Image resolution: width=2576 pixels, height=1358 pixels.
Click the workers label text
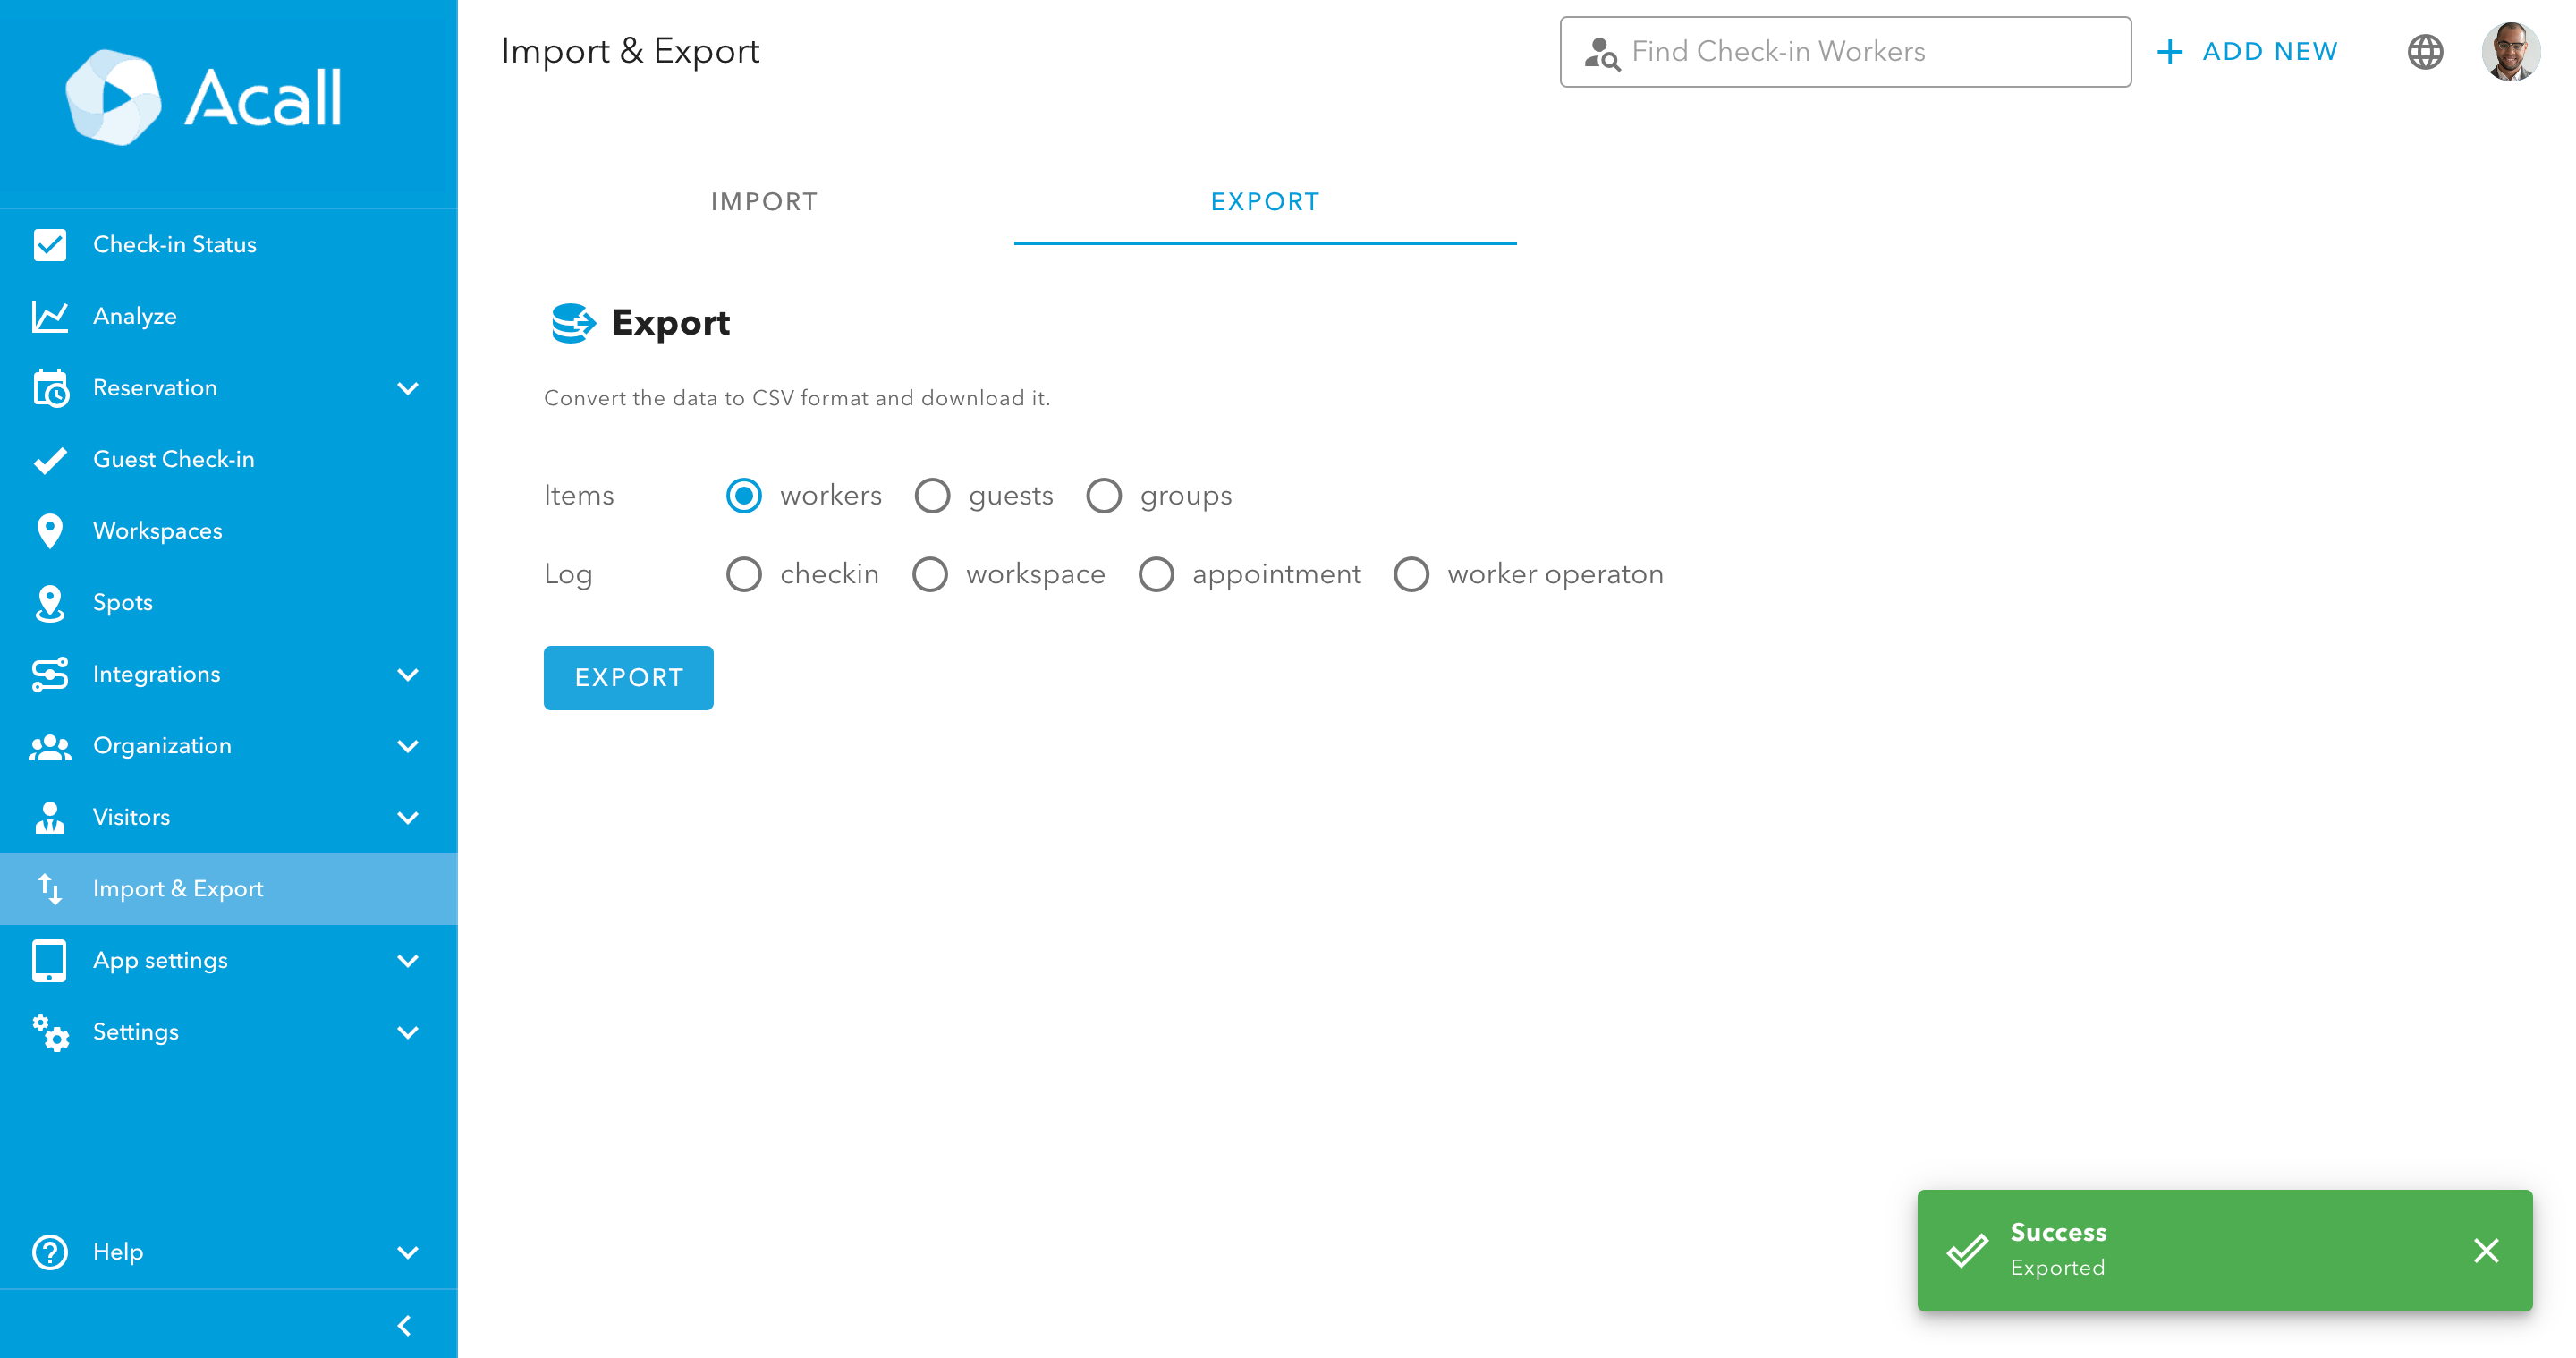point(830,496)
